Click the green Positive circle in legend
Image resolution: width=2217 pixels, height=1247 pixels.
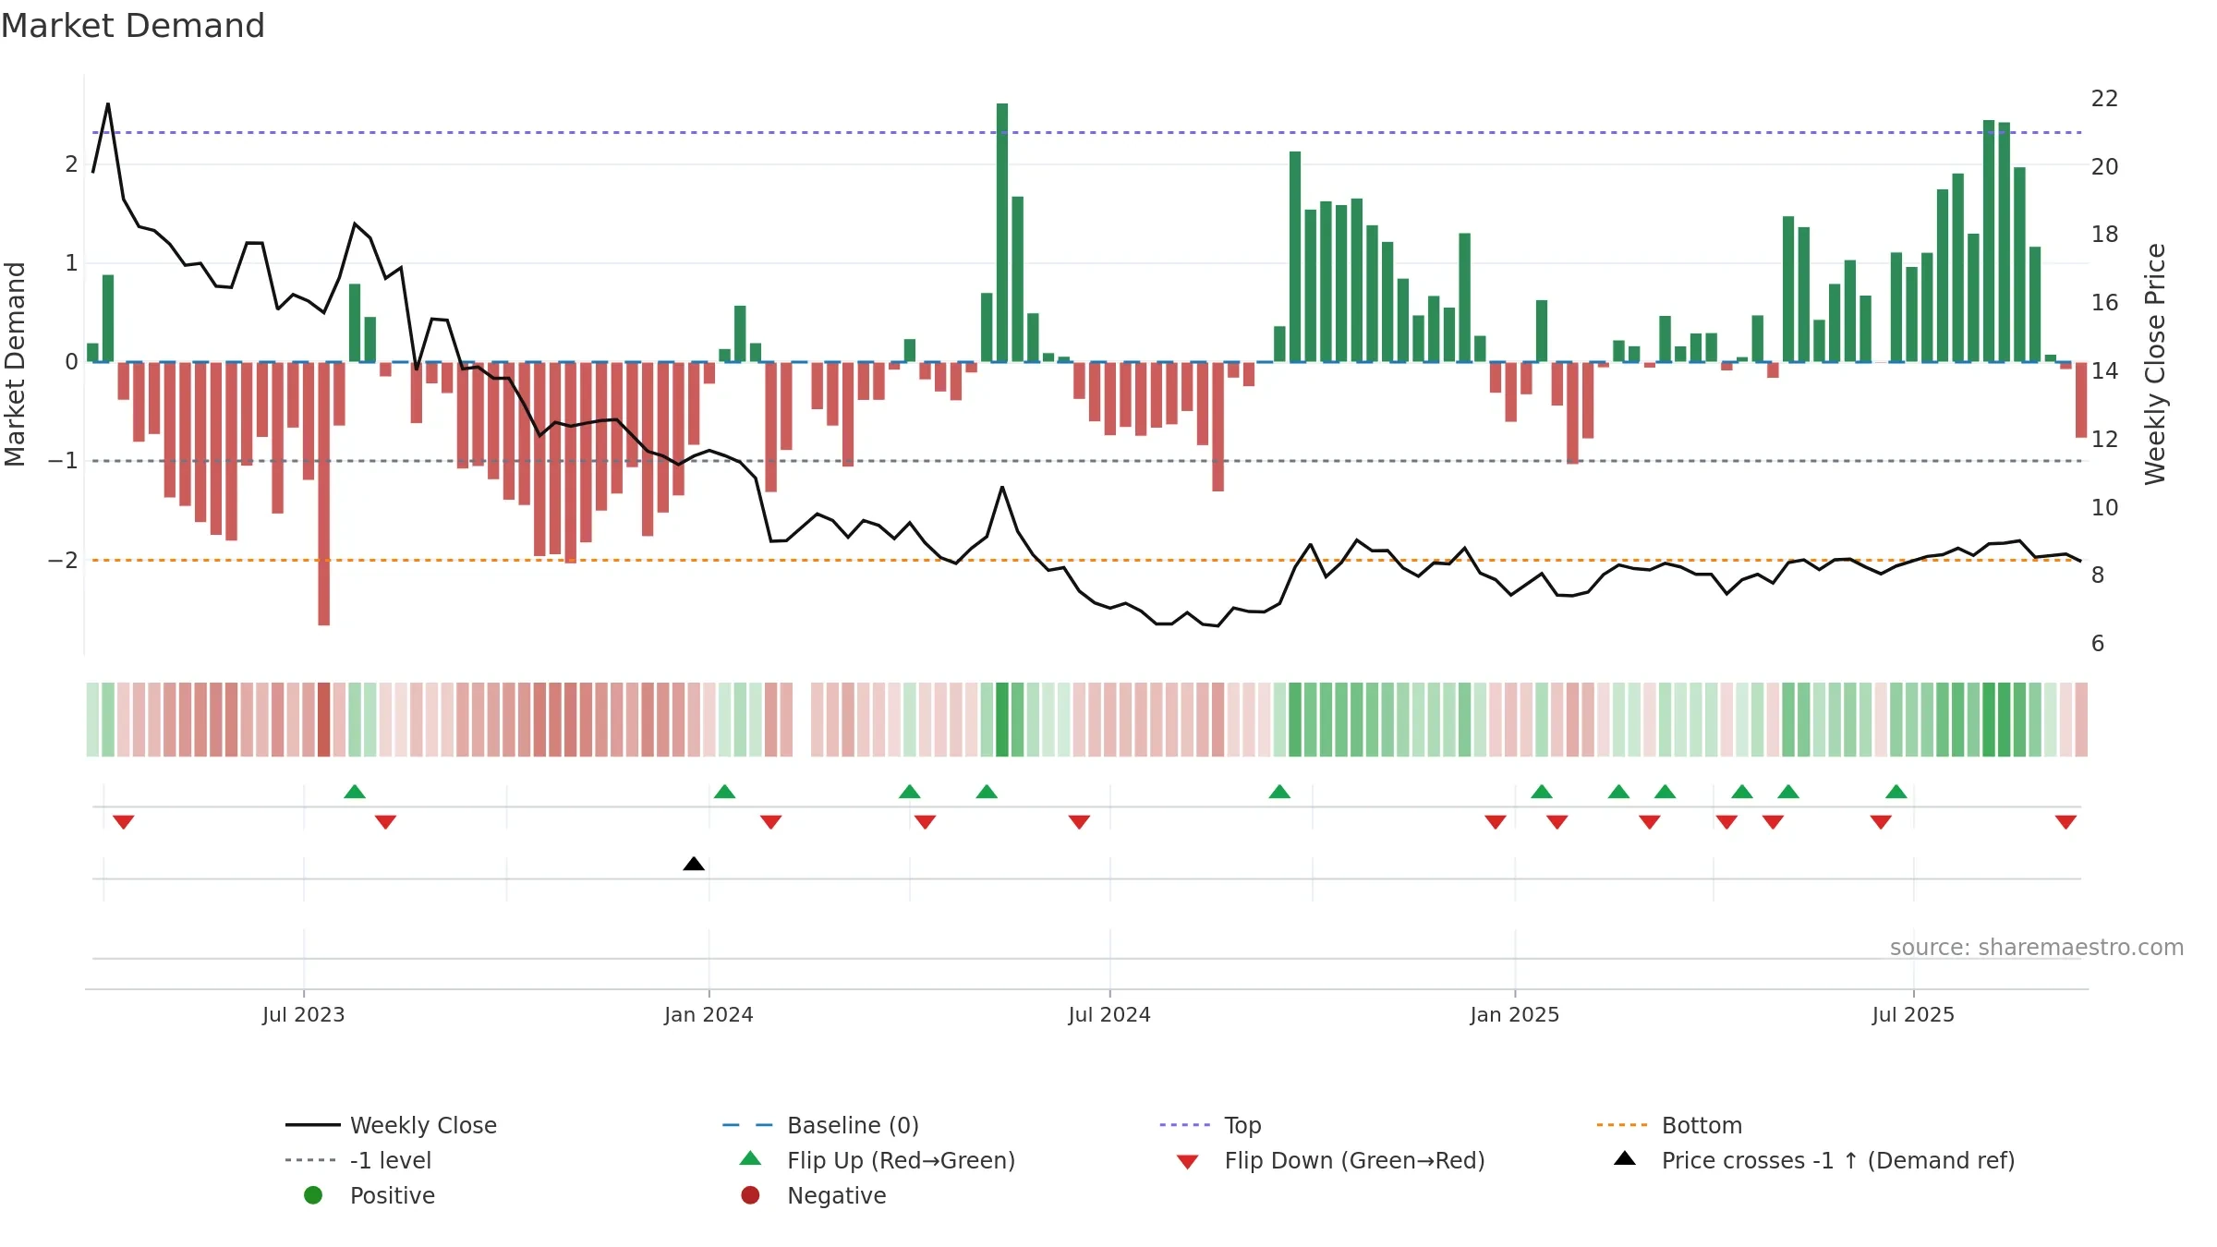coord(313,1195)
